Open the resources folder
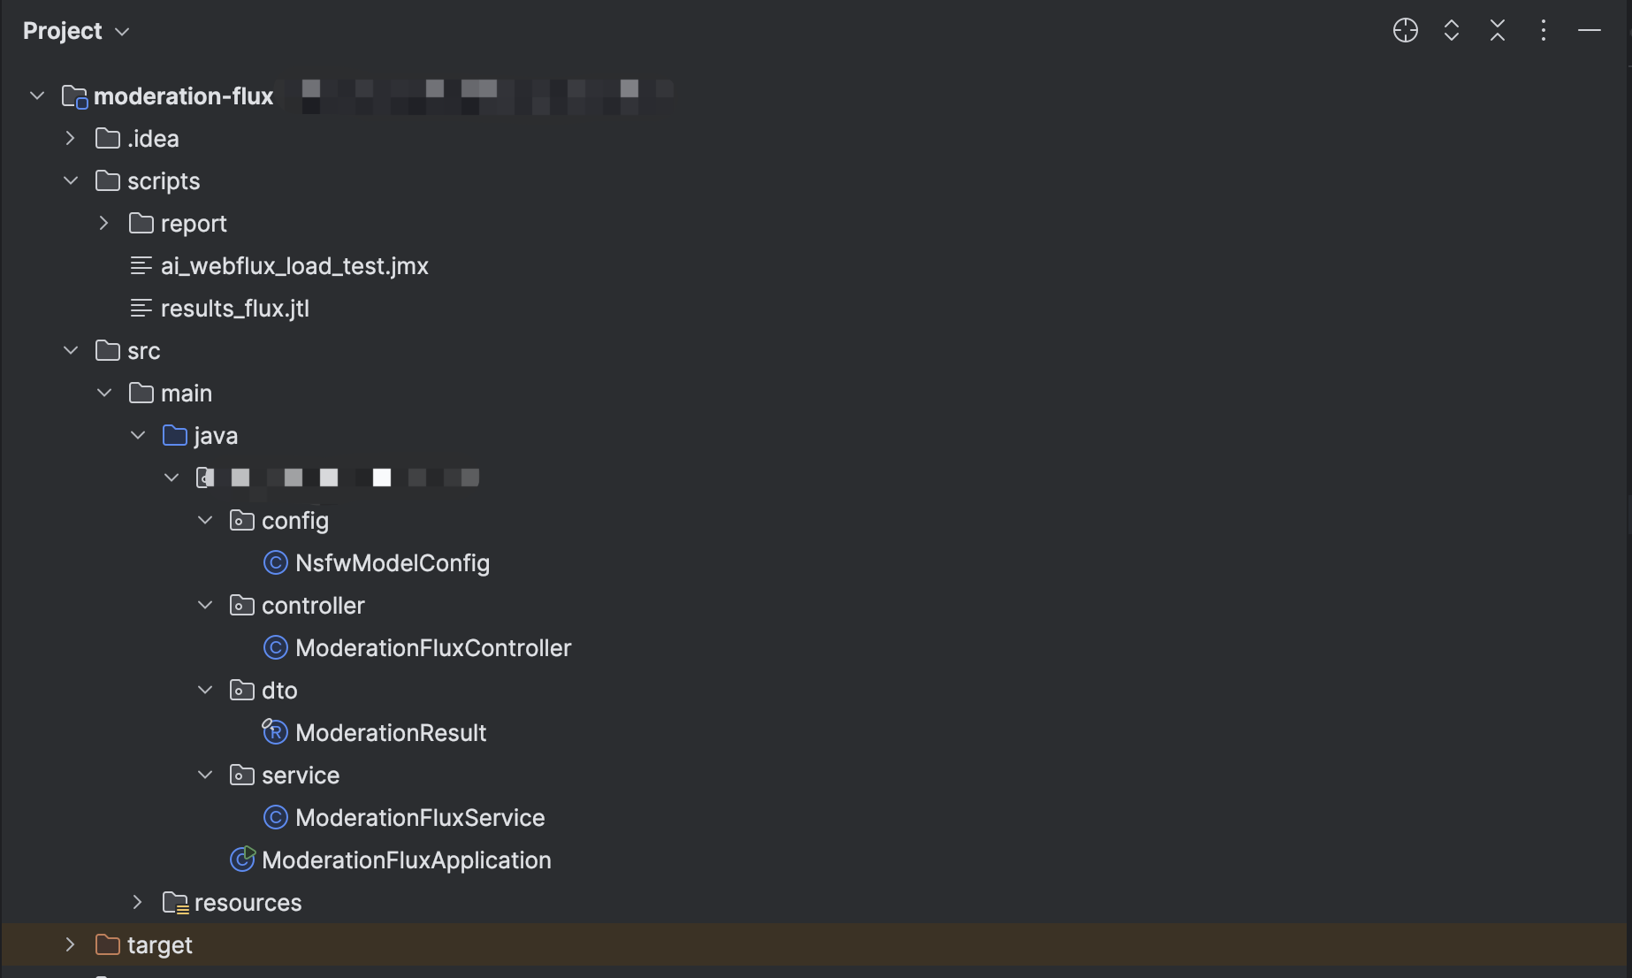 [248, 902]
